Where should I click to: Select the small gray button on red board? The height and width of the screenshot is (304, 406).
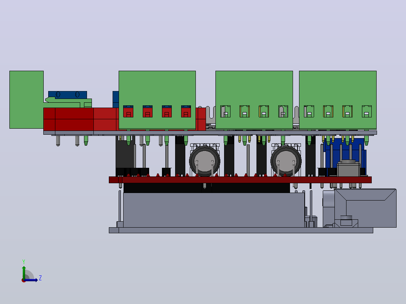(348, 169)
